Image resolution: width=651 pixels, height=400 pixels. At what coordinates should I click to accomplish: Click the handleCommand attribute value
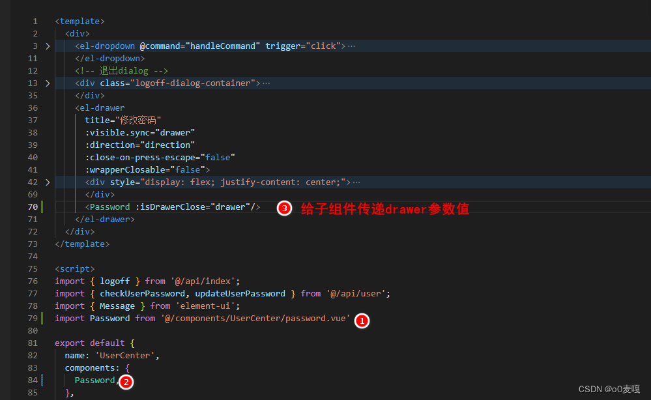222,46
